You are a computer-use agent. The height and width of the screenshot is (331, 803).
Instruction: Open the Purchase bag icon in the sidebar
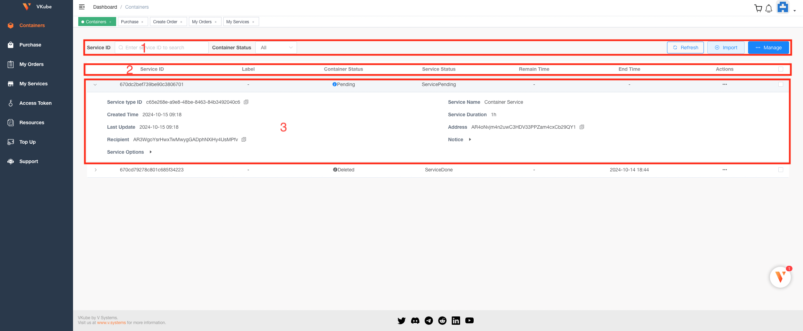11,45
